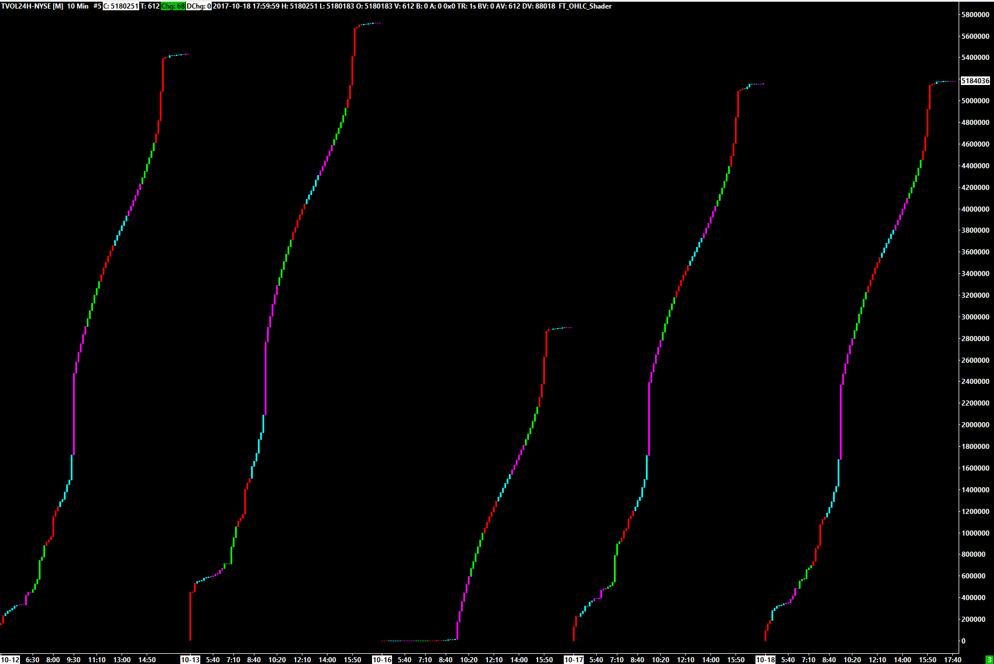The height and width of the screenshot is (664, 994).
Task: Click the 14:50 time axis label
Action: (147, 660)
